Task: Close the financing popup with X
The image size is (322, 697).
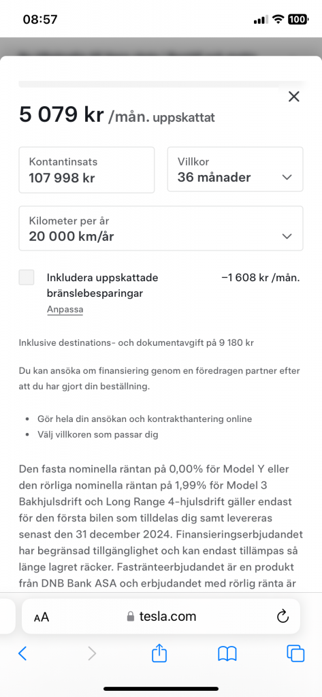Action: pos(294,97)
